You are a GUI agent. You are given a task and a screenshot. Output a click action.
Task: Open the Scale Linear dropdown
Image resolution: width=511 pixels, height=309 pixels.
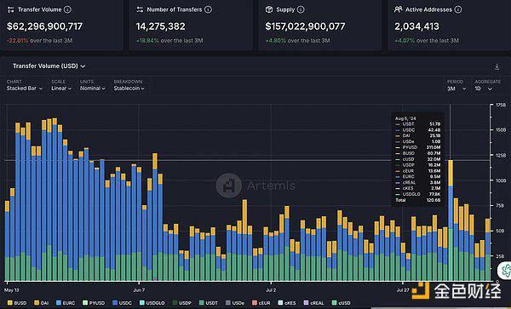61,89
